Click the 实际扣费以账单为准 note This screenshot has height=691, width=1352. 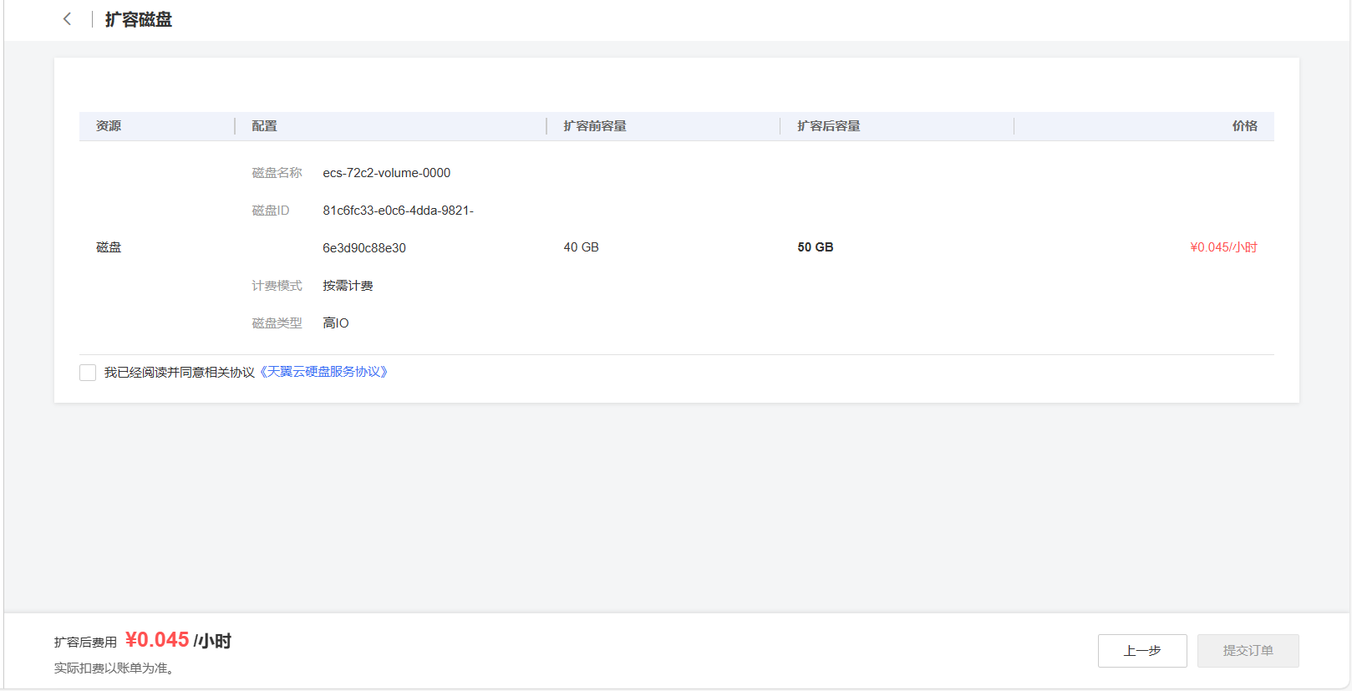pyautogui.click(x=114, y=668)
